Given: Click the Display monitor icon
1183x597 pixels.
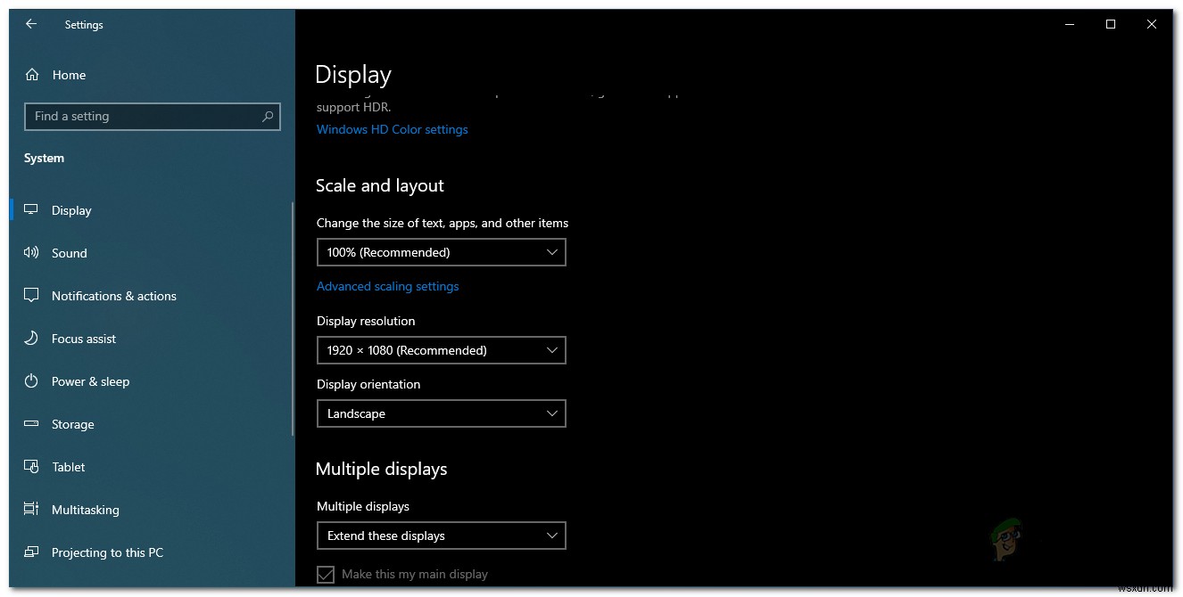Looking at the screenshot, I should (x=31, y=210).
